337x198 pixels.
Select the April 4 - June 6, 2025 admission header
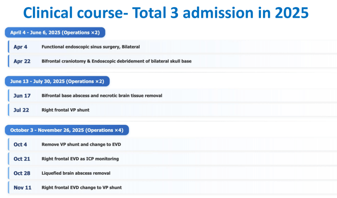pyautogui.click(x=55, y=33)
